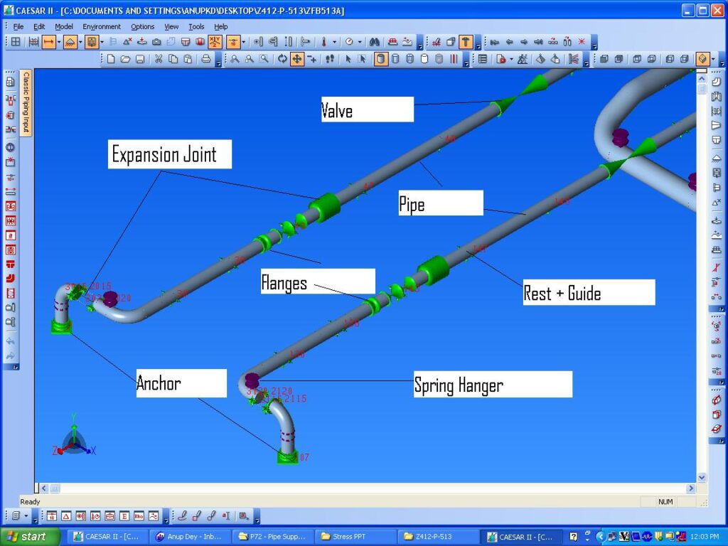
Task: Switch to the Classic Piping Input tab
Action: click(x=26, y=102)
